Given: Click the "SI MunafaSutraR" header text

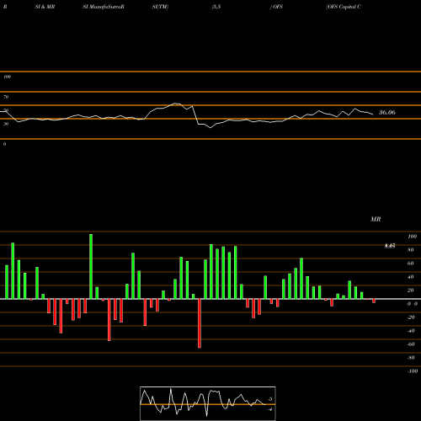Looking at the screenshot, I should (x=104, y=7).
